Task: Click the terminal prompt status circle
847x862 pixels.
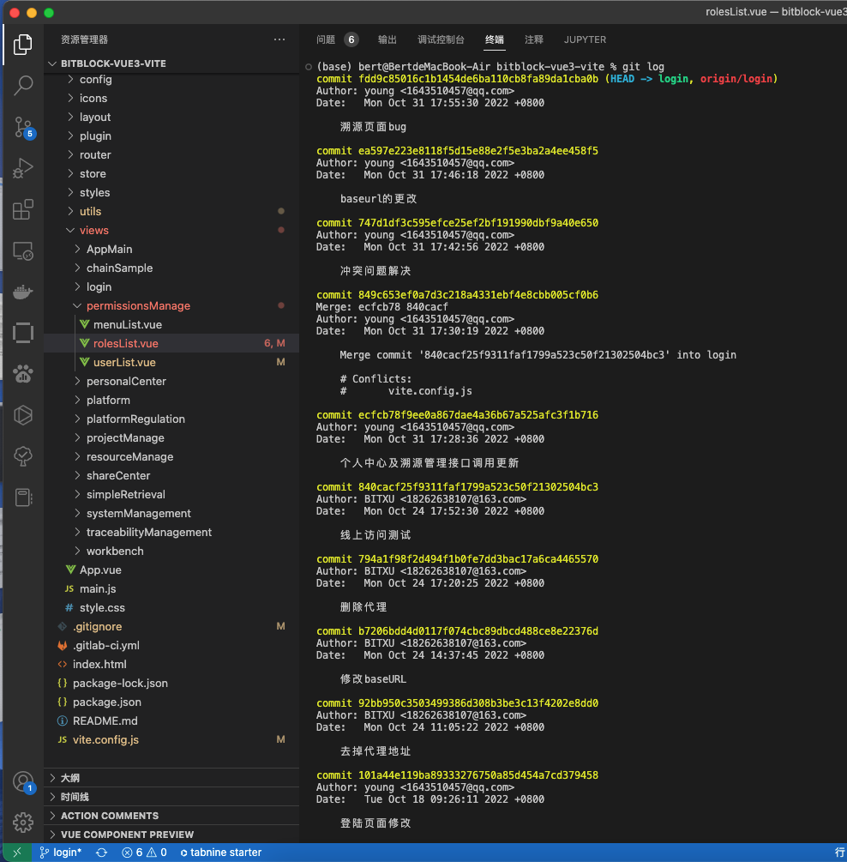Action: 309,67
